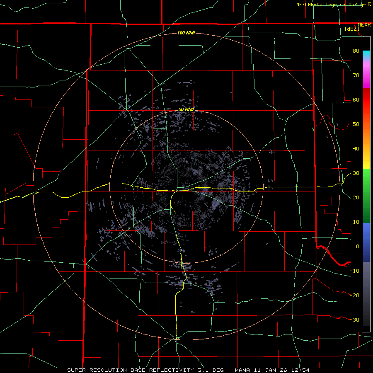Click the -10 value on the dBZ scale

[354, 271]
